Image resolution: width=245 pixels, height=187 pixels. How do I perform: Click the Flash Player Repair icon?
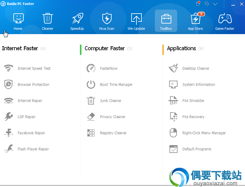tap(9, 149)
